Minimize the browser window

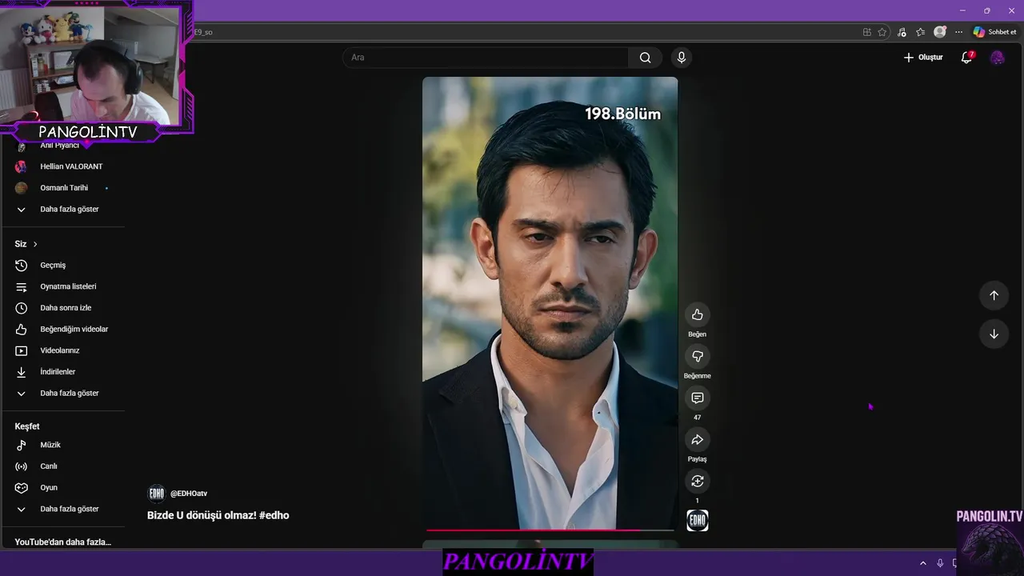(x=962, y=10)
